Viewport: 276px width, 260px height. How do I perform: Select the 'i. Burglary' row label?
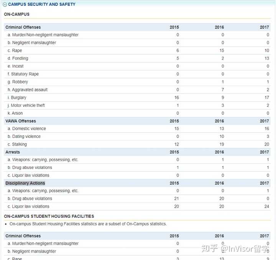(x=17, y=98)
